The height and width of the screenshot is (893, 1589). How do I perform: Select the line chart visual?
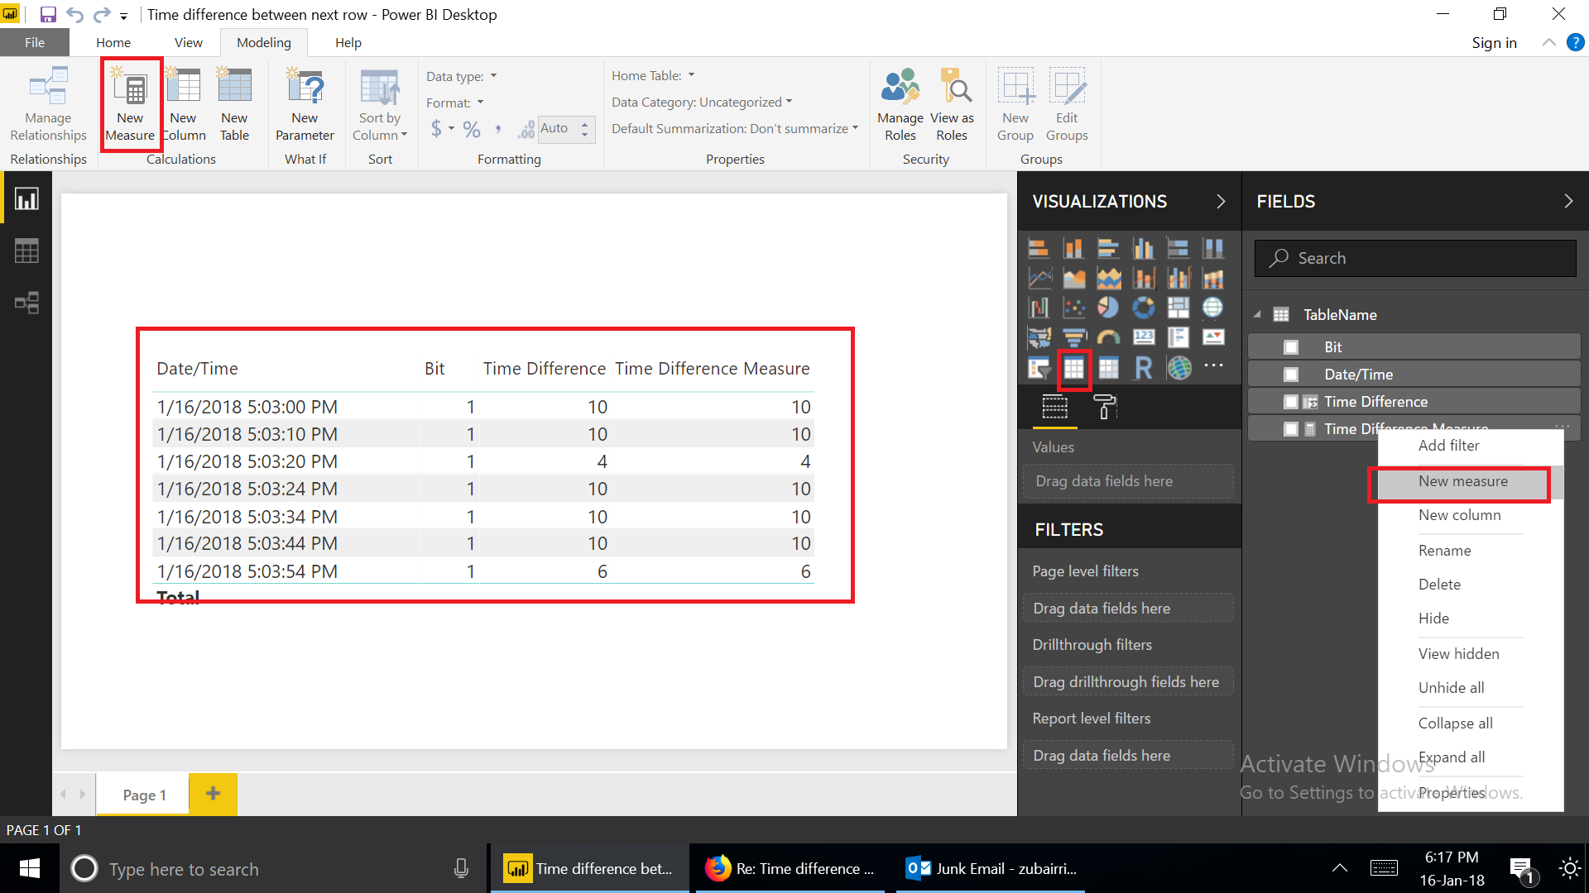point(1039,279)
